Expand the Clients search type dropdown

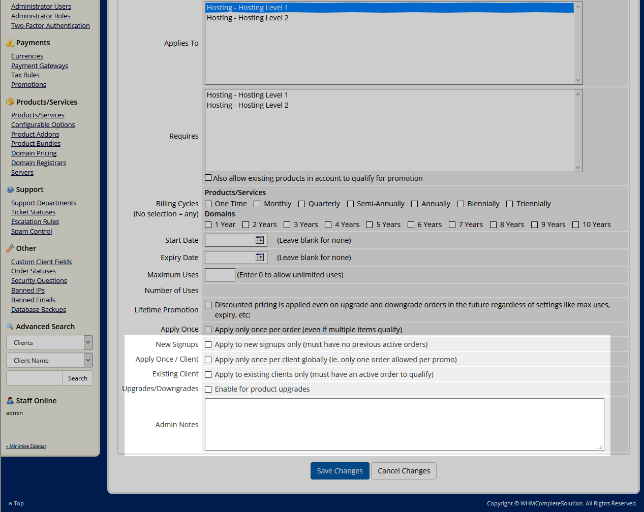pos(88,342)
